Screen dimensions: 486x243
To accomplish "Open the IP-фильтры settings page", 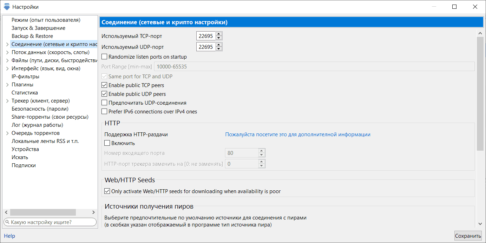I will click(25, 77).
